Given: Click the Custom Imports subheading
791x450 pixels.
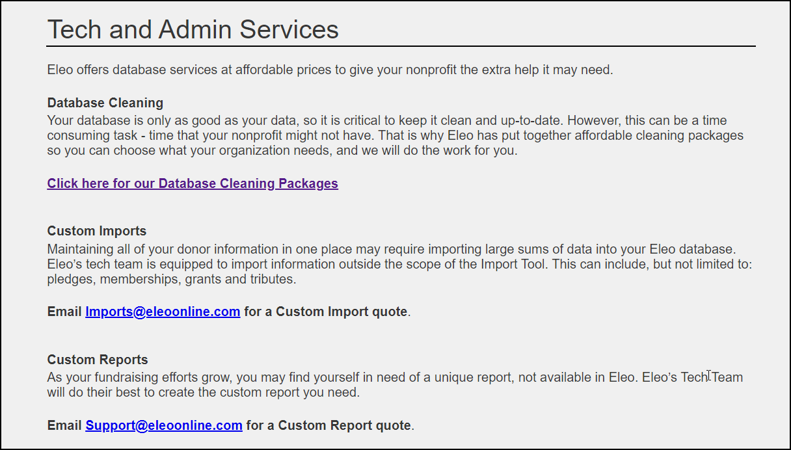Looking at the screenshot, I should [x=97, y=231].
